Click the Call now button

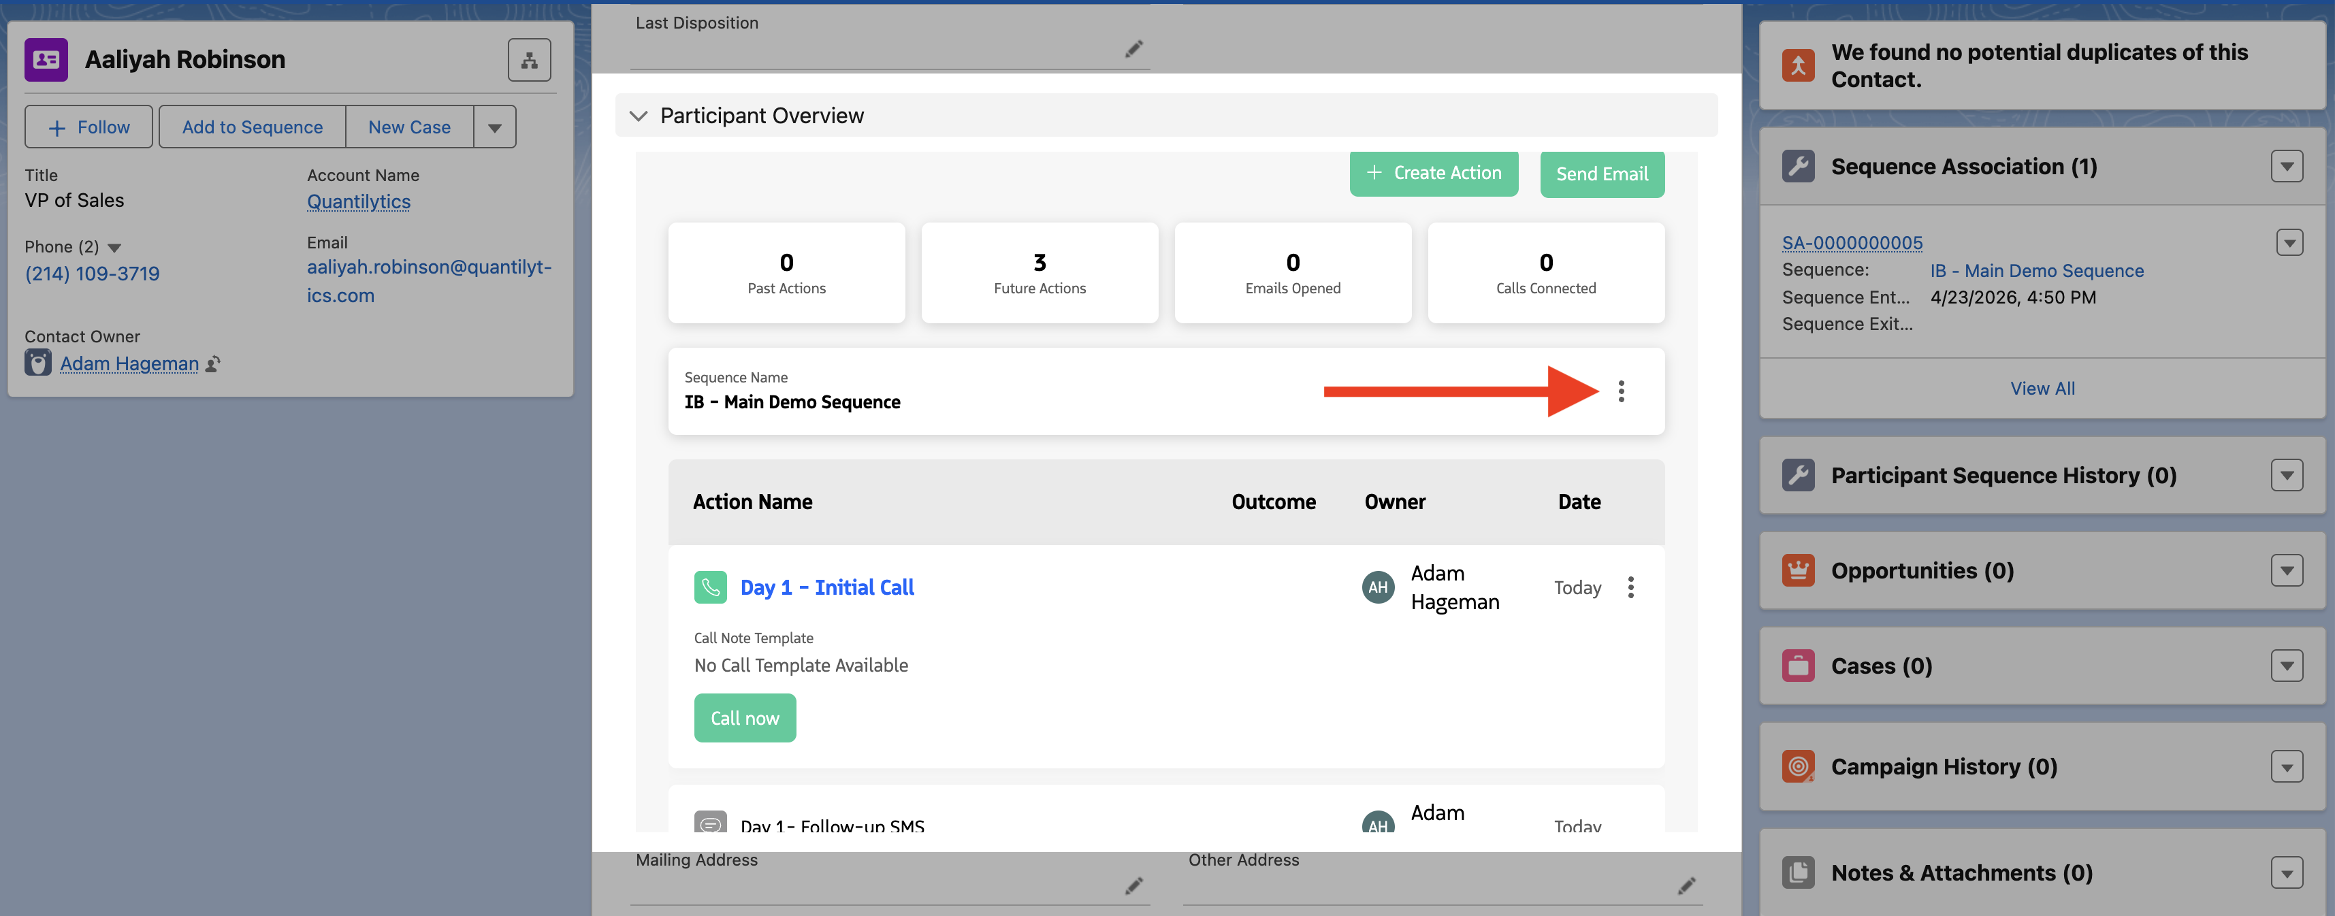point(744,717)
